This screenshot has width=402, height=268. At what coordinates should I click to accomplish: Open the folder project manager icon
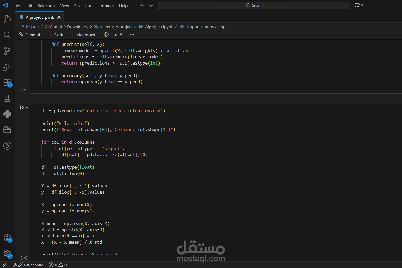[7, 130]
